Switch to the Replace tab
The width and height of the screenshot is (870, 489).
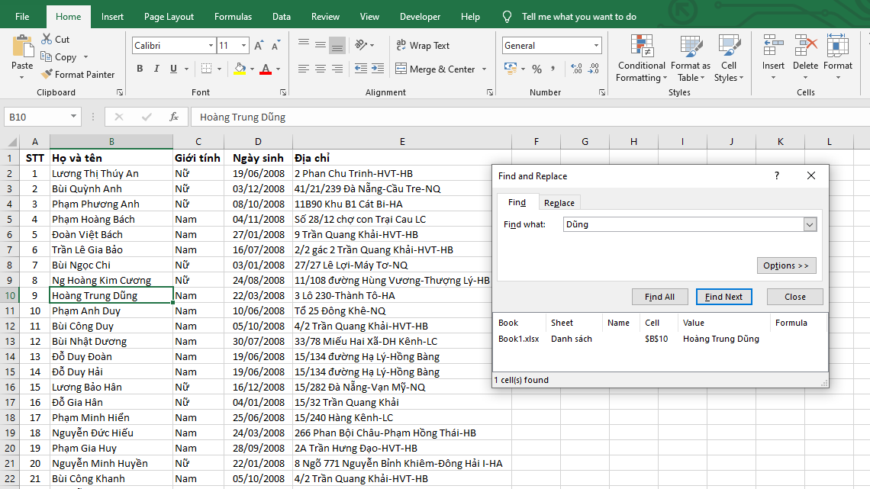pyautogui.click(x=559, y=202)
